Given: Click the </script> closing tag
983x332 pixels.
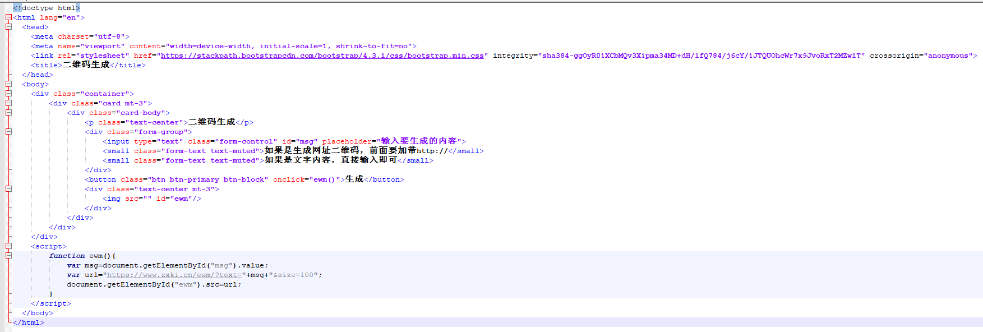Looking at the screenshot, I should point(51,303).
